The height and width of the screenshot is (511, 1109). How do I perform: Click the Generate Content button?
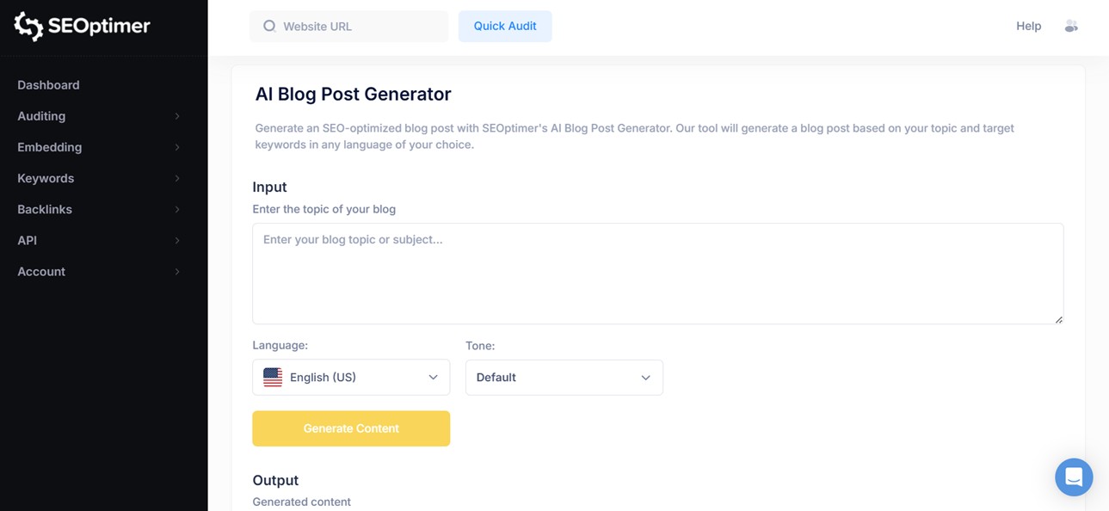point(351,428)
